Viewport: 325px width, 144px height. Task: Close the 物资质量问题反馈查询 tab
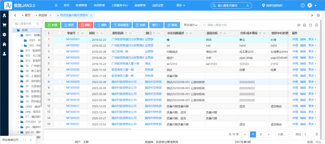click(x=91, y=15)
